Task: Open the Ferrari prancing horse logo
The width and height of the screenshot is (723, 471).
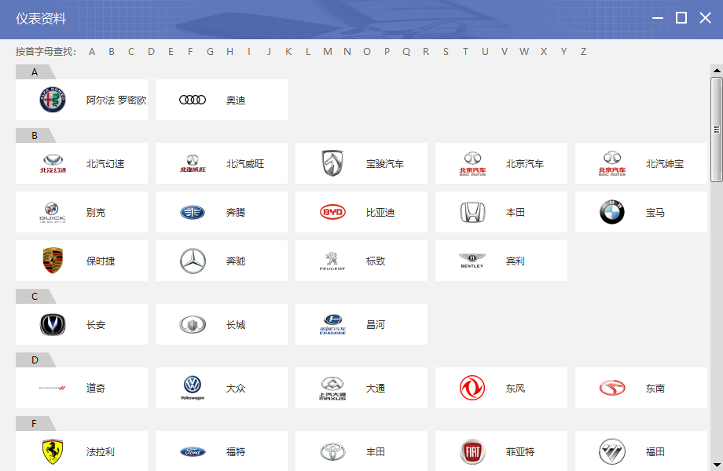Action: coord(53,451)
